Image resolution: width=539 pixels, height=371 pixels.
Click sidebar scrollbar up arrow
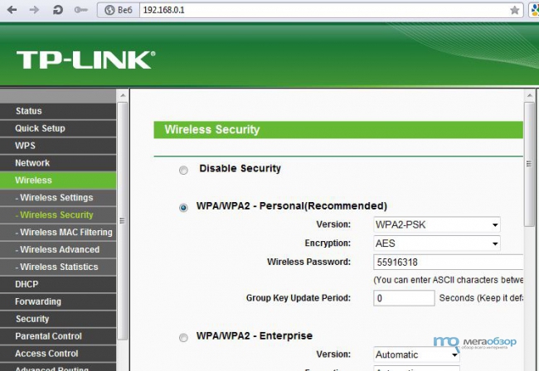tap(123, 95)
